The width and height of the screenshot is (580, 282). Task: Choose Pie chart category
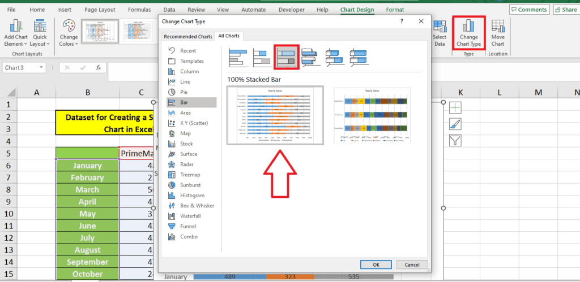click(x=191, y=92)
